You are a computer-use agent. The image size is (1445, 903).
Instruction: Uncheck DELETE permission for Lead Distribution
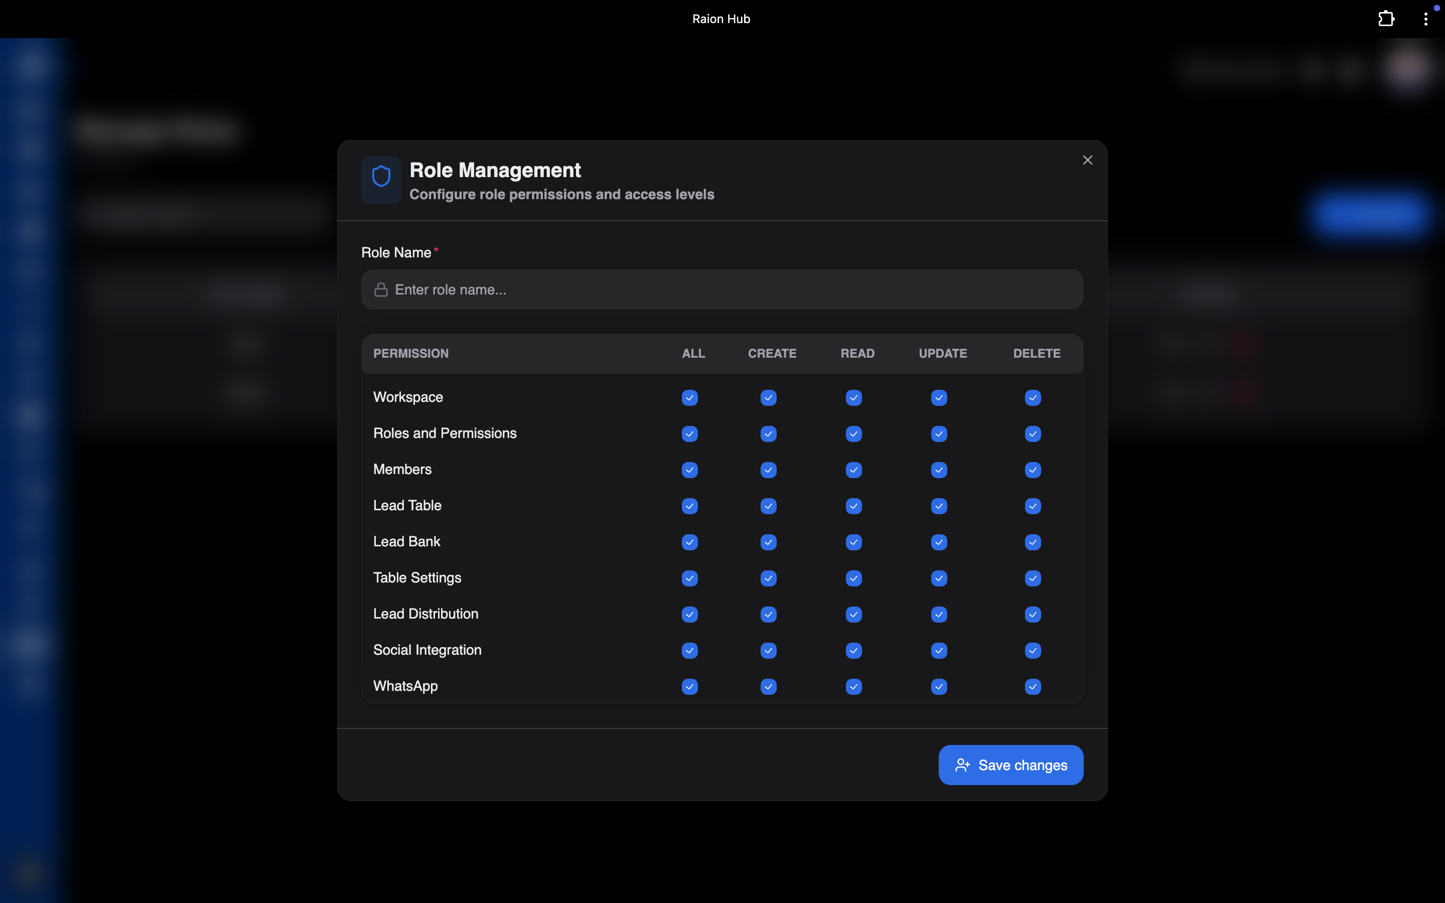click(1033, 615)
